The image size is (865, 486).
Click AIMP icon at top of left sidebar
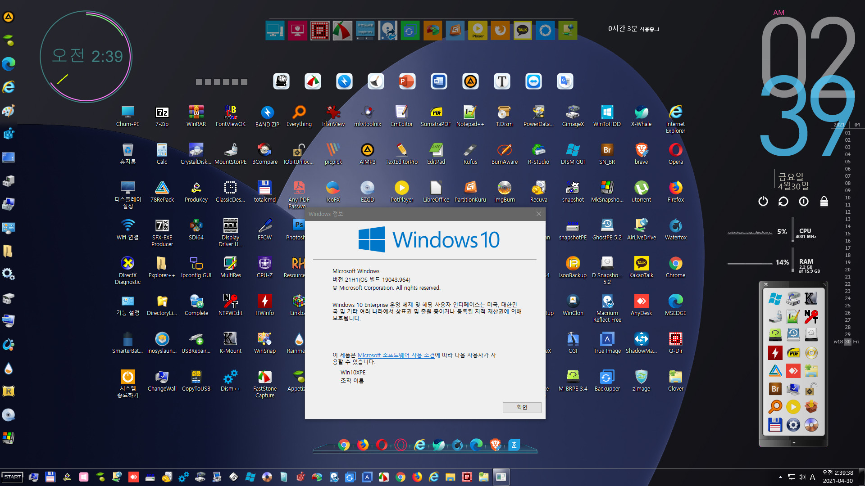point(9,17)
